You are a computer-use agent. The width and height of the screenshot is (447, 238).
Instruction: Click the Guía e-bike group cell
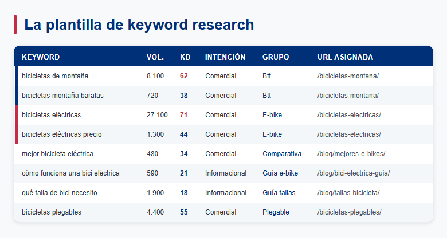coord(280,173)
